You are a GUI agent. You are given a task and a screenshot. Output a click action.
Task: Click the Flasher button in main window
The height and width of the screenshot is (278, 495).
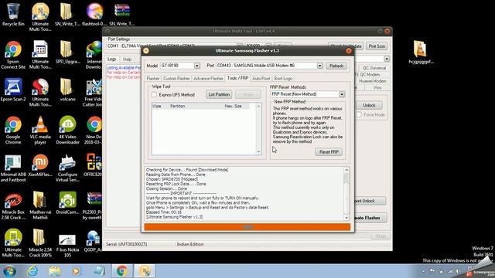pos(370,218)
